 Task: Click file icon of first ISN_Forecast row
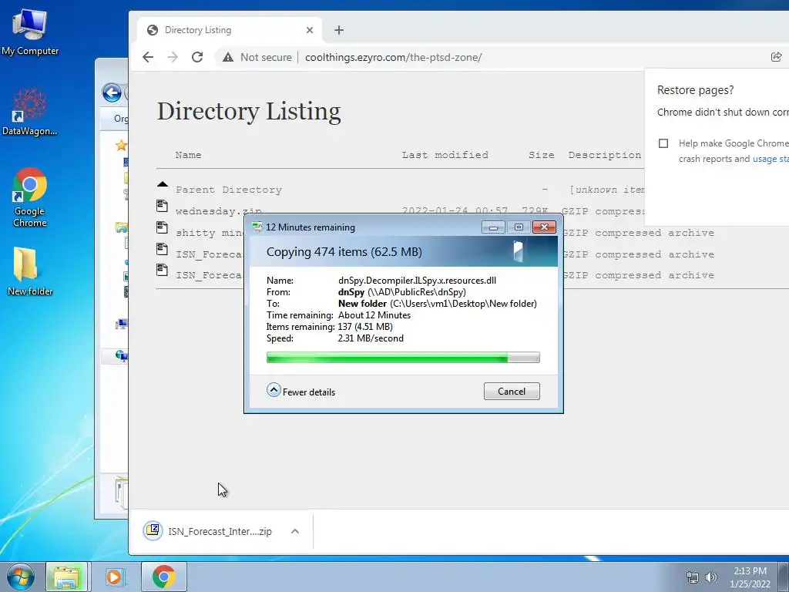pyautogui.click(x=162, y=249)
